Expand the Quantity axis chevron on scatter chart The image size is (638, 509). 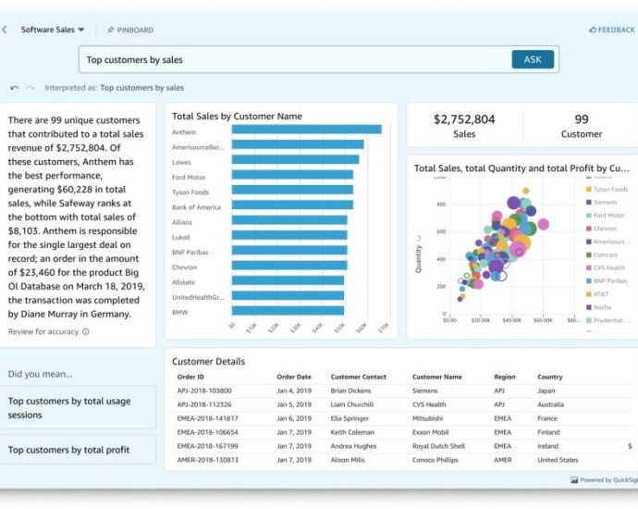click(419, 238)
